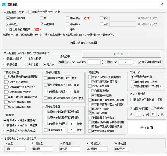Select the 文件夹标题 radio button
The width and height of the screenshot is (167, 156).
click(x=27, y=58)
